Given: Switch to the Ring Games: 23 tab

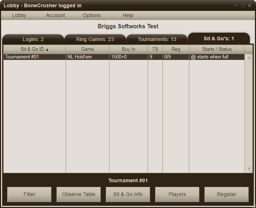Looking at the screenshot, I should tap(95, 39).
